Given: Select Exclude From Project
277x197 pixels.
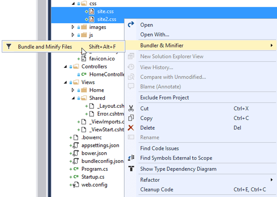Looking at the screenshot, I should pyautogui.click(x=164, y=98).
